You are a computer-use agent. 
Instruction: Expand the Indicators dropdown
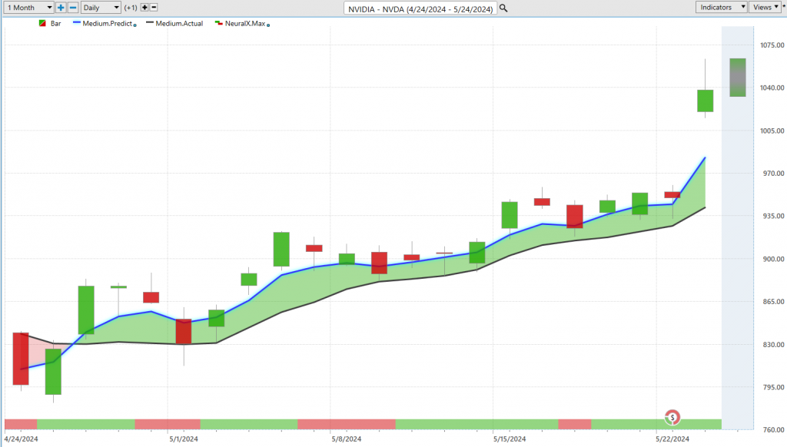click(x=721, y=7)
